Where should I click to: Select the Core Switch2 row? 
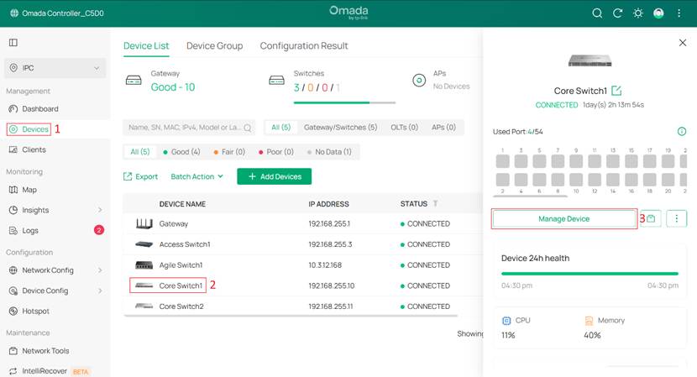coord(302,306)
